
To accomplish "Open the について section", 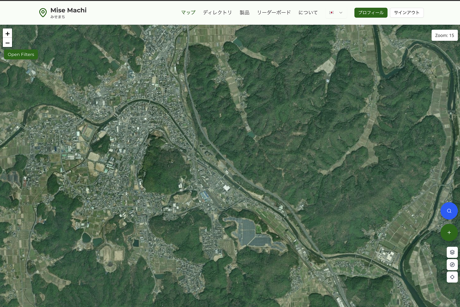I will 308,12.
